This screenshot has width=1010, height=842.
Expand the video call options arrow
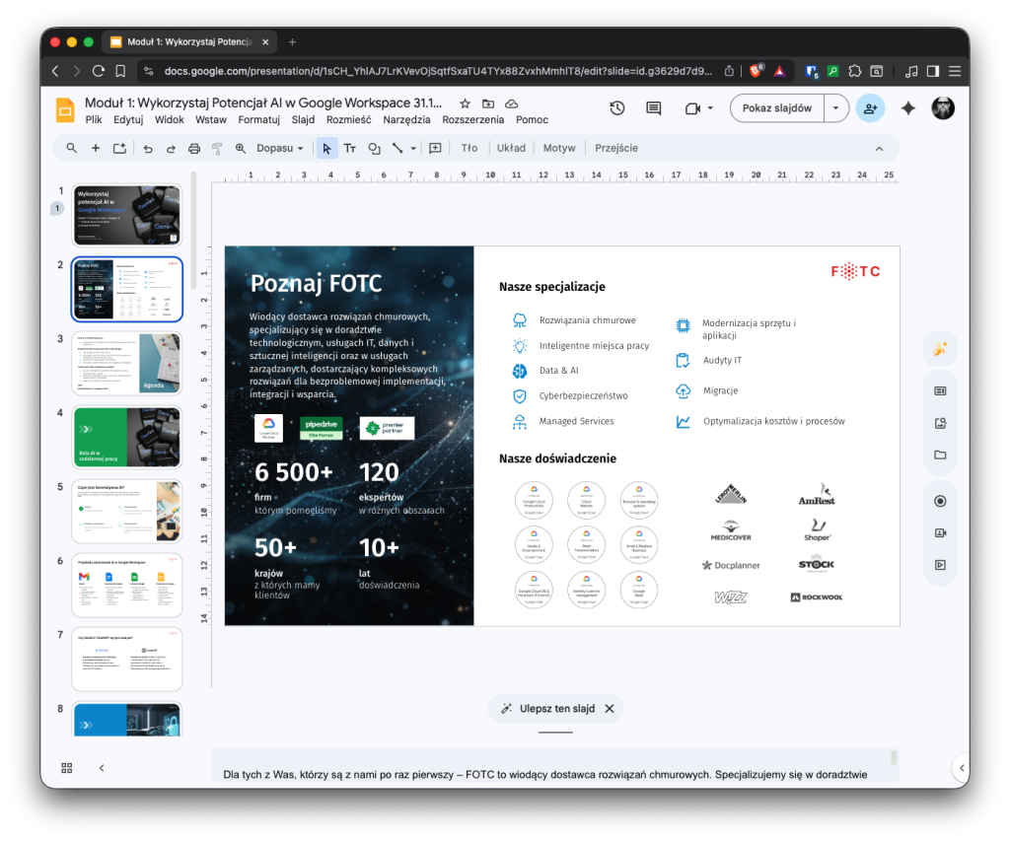tap(710, 108)
